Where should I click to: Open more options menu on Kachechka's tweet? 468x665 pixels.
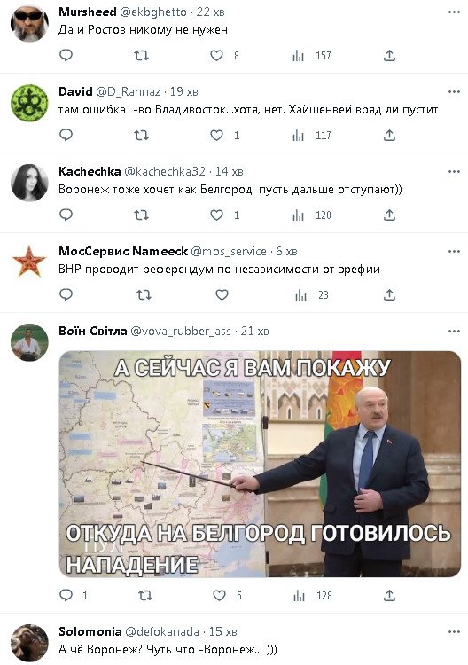454,171
